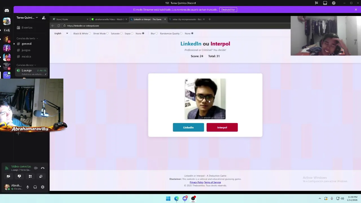Click LinkedIn ou Interpol game title
The image size is (361, 203).
(205, 44)
